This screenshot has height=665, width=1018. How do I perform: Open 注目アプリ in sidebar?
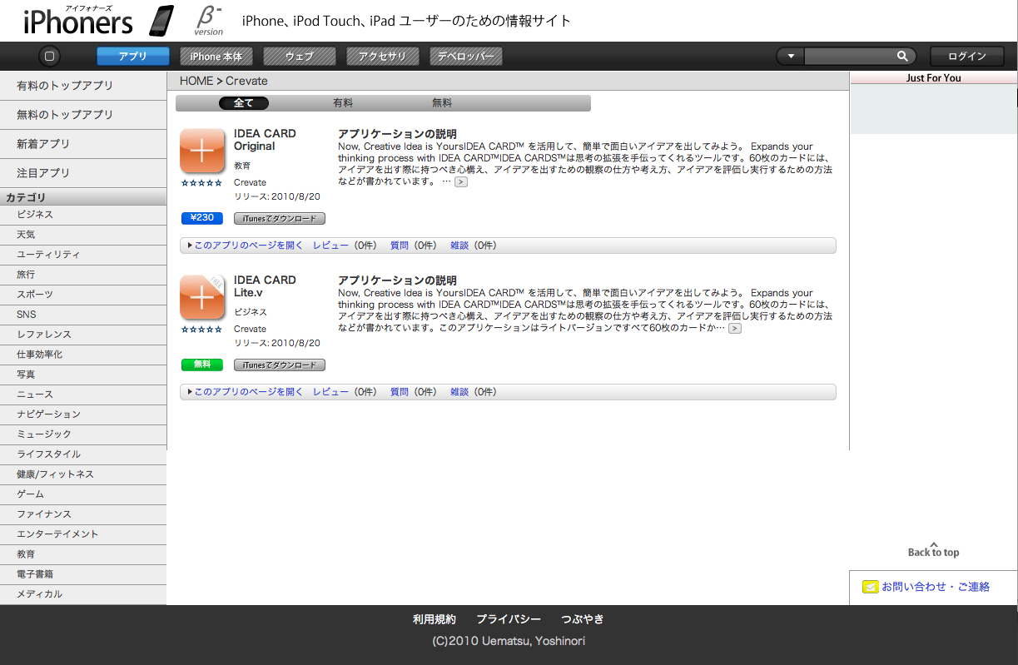pyautogui.click(x=83, y=173)
